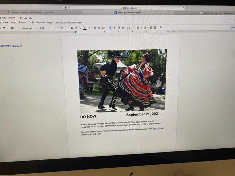235x176 pixels.
Task: Open the Format menu
Action: click(x=22, y=22)
